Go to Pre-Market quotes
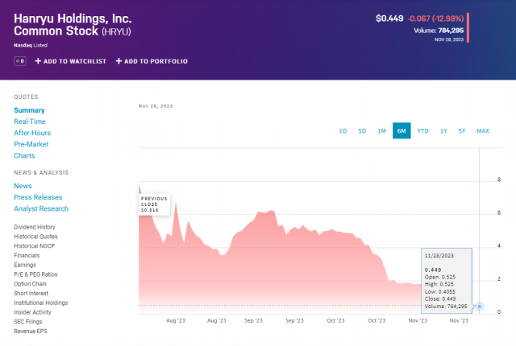Image resolution: width=516 pixels, height=346 pixels. pos(31,144)
